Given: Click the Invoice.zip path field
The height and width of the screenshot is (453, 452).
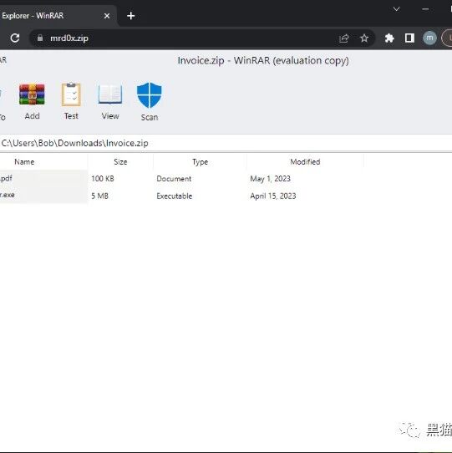Looking at the screenshot, I should pyautogui.click(x=226, y=143).
